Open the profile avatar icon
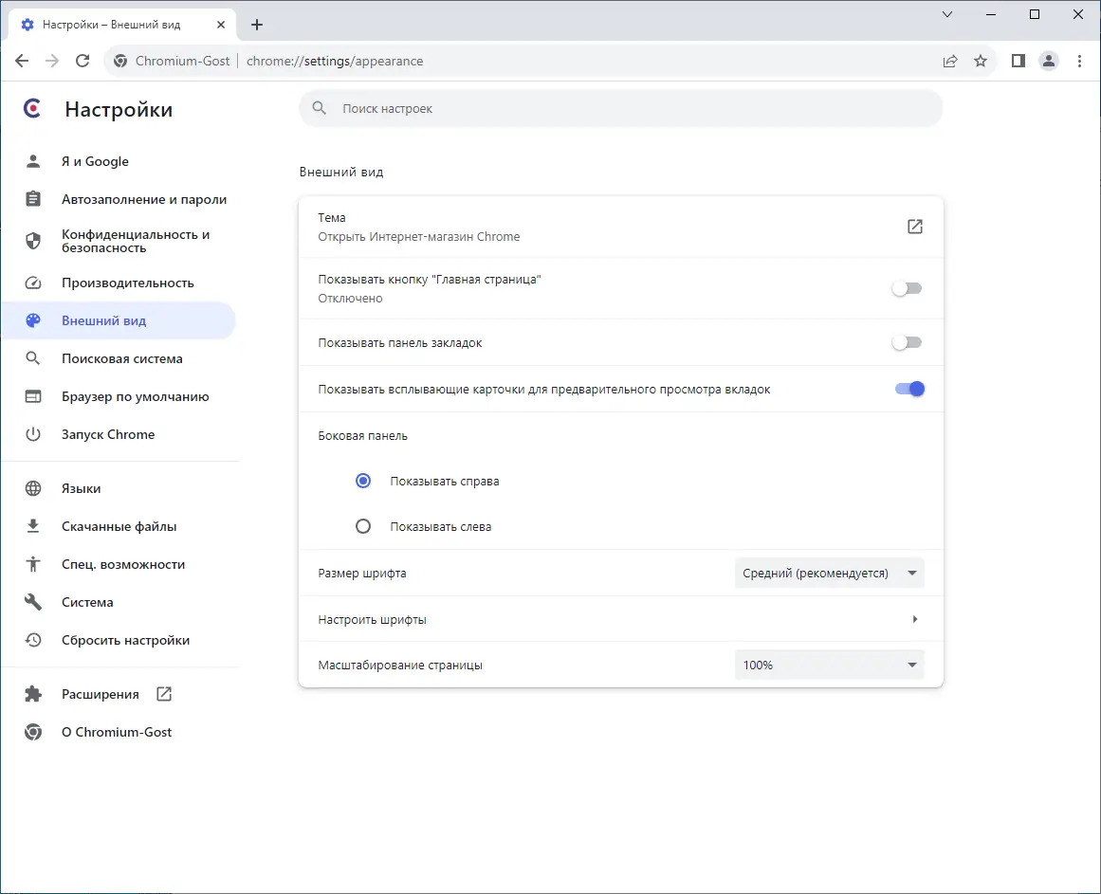 tap(1049, 61)
